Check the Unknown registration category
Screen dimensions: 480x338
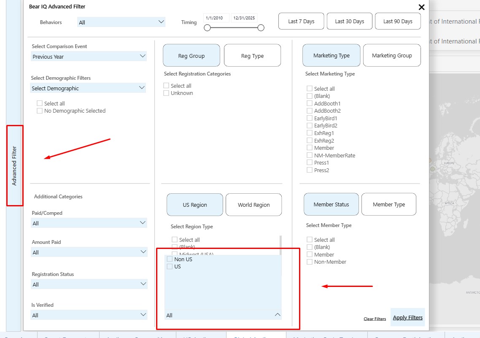[x=166, y=93]
